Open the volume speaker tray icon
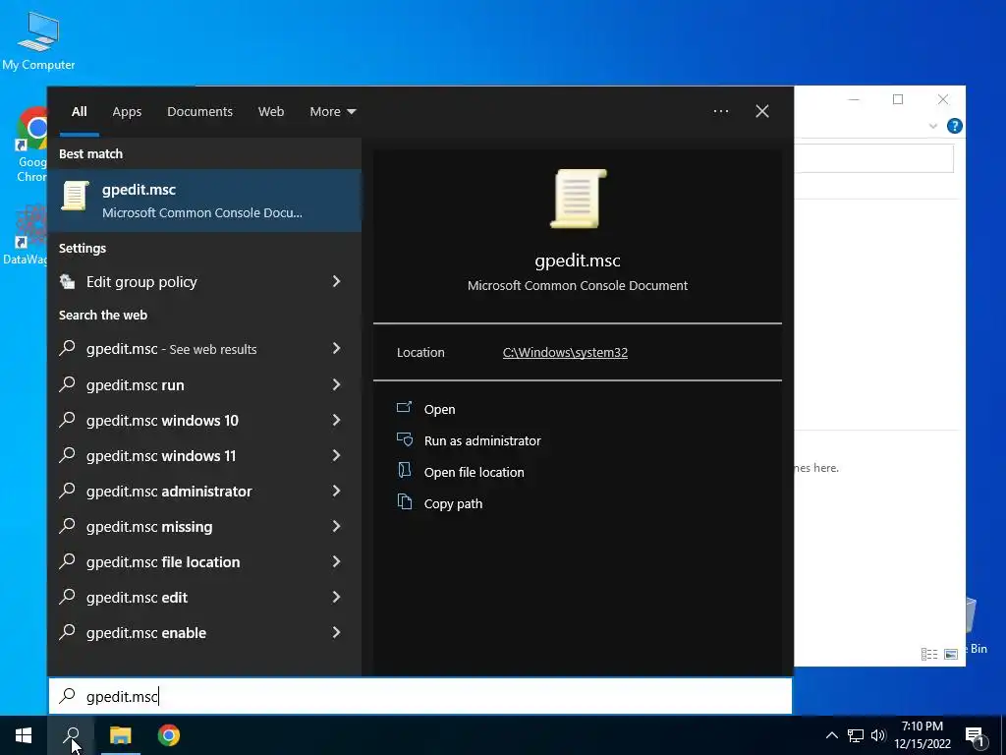This screenshot has width=1006, height=755. tap(878, 735)
